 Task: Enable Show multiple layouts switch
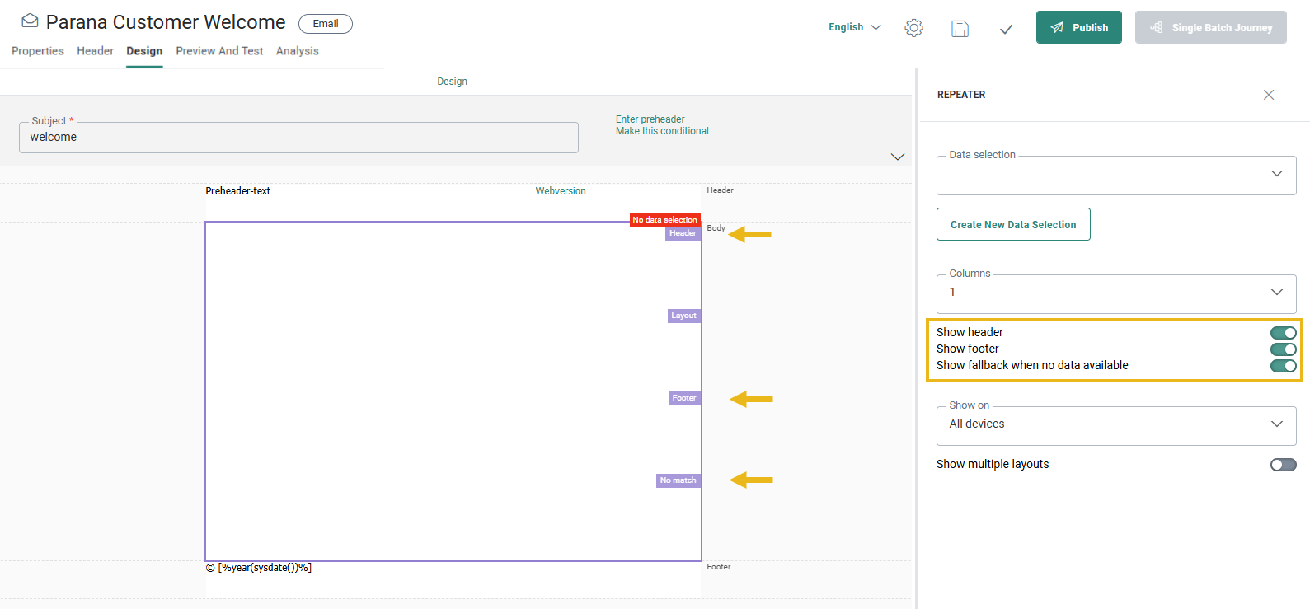(1283, 465)
